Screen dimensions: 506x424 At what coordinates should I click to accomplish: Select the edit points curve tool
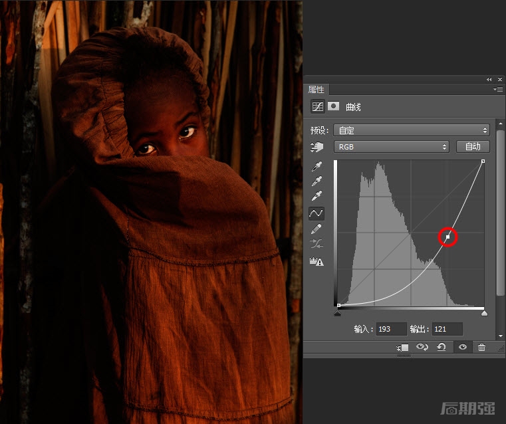pyautogui.click(x=316, y=213)
